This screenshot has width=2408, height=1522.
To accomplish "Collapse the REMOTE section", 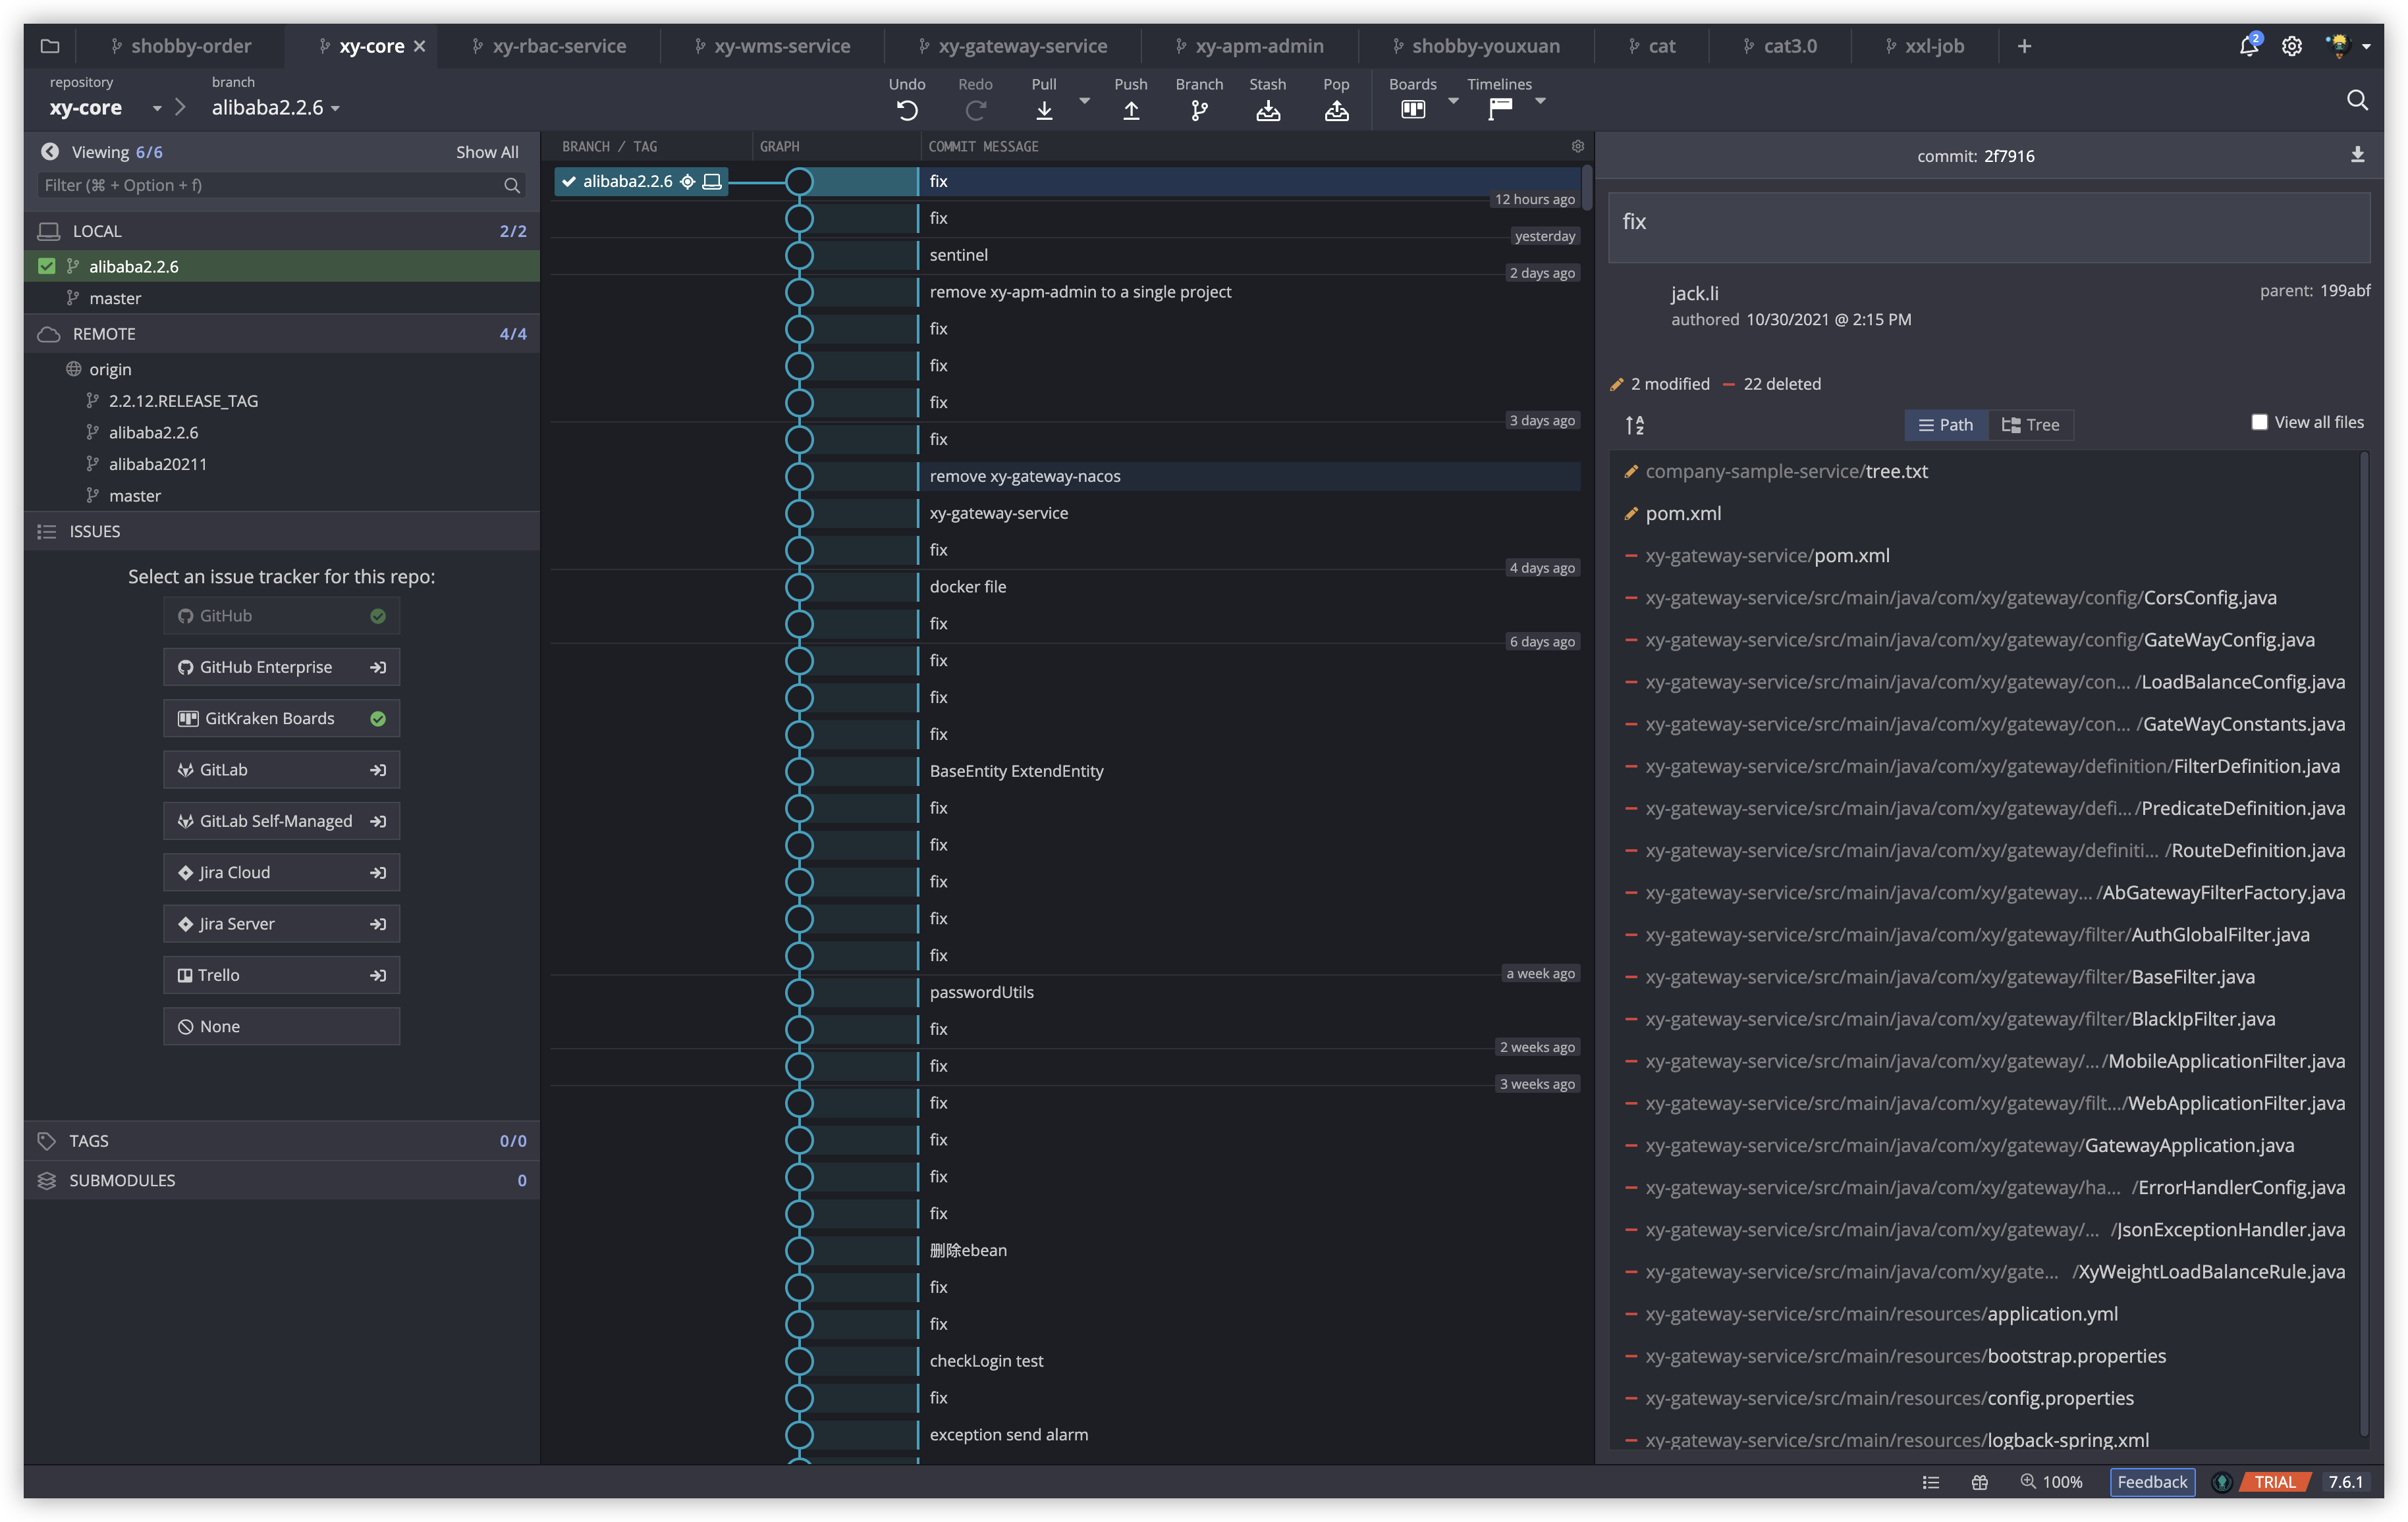I will click(281, 334).
